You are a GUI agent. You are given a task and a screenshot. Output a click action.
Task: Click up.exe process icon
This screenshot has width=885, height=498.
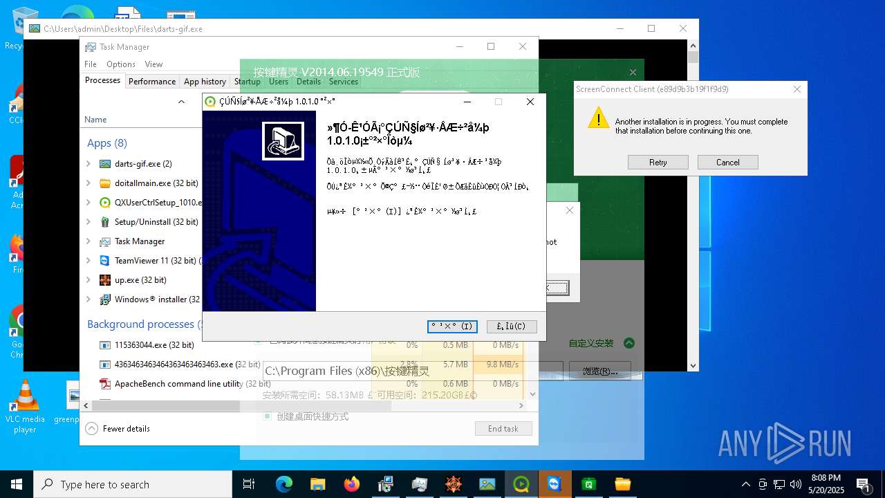105,280
